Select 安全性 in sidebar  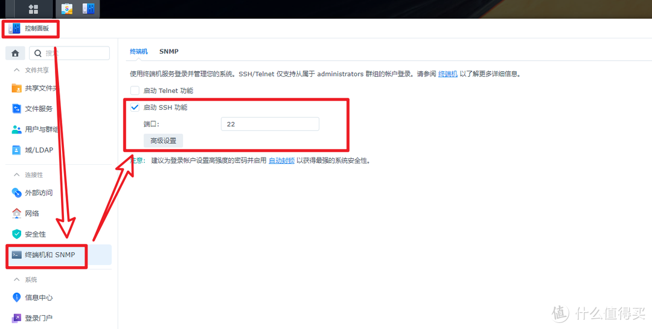[36, 234]
